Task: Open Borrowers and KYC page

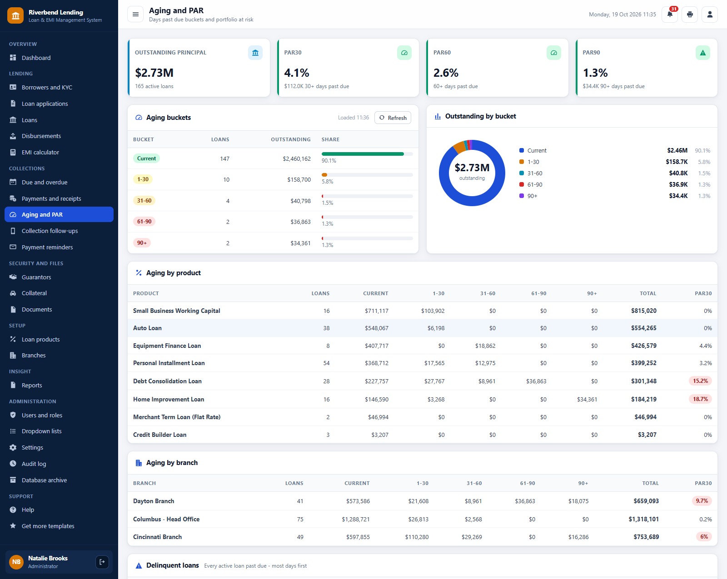Action: click(59, 87)
